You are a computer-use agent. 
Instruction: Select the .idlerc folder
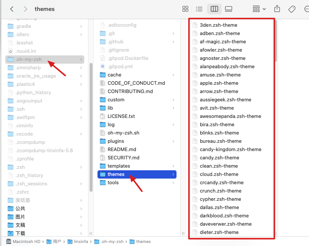[45, 35]
